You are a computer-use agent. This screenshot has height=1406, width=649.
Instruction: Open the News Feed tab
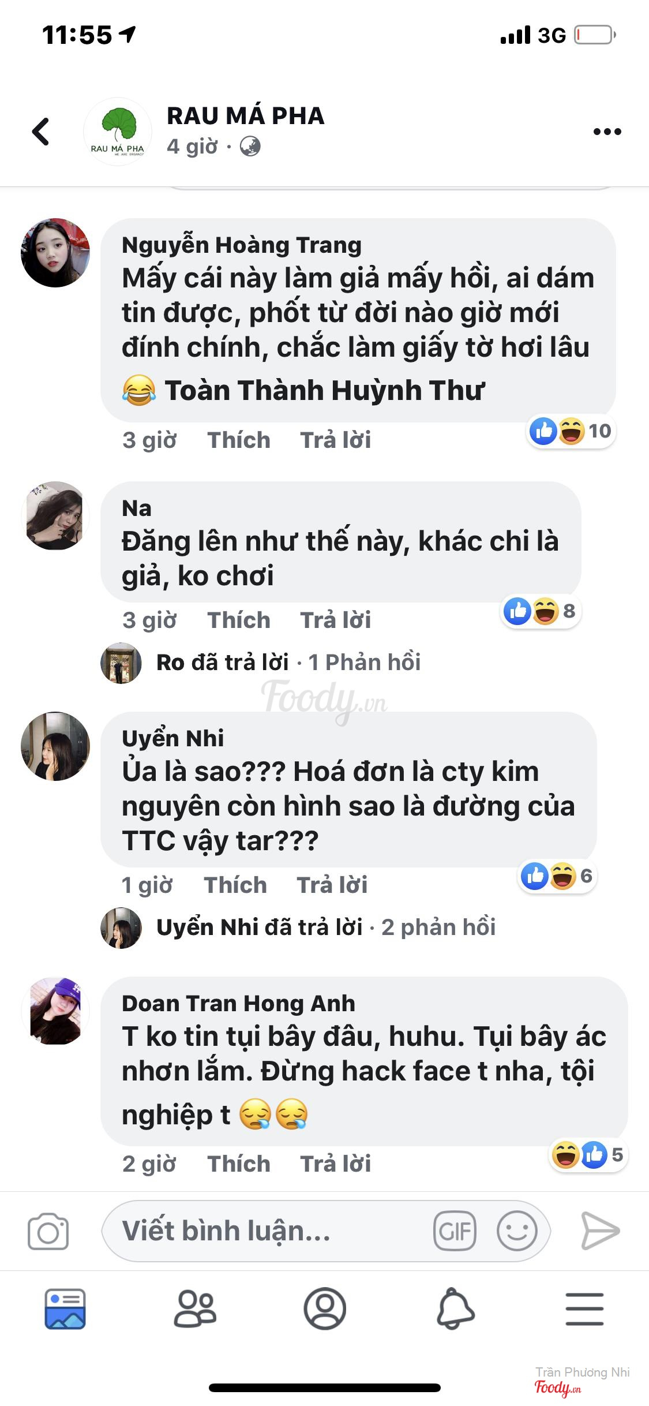click(x=65, y=1308)
